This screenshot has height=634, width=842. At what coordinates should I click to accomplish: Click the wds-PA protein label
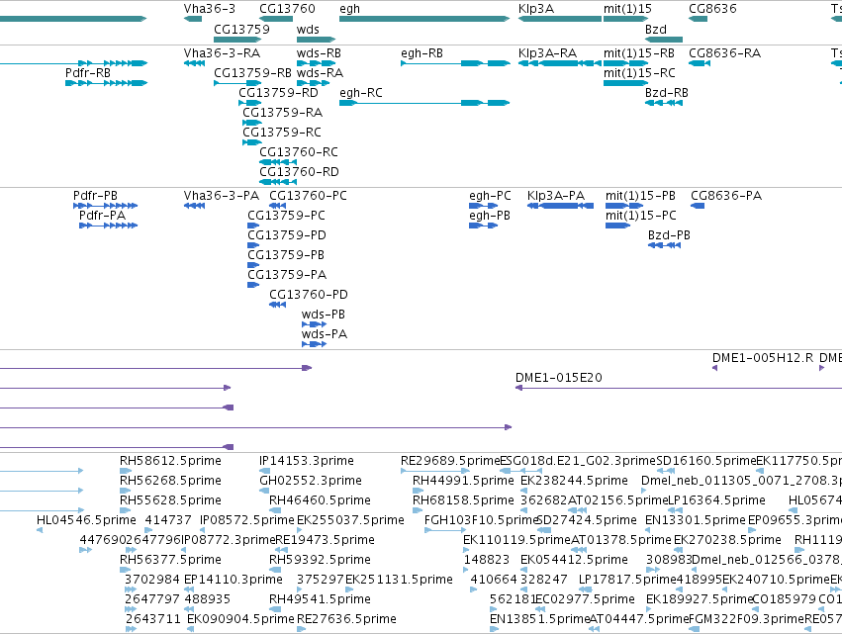pyautogui.click(x=325, y=335)
